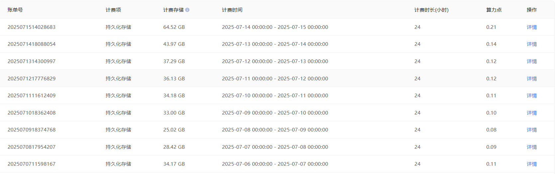The image size is (555, 174).
Task: Click the 0.14 算力点 value
Action: pos(491,44)
